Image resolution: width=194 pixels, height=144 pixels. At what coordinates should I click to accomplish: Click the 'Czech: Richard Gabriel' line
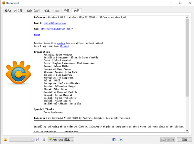(x=57, y=60)
